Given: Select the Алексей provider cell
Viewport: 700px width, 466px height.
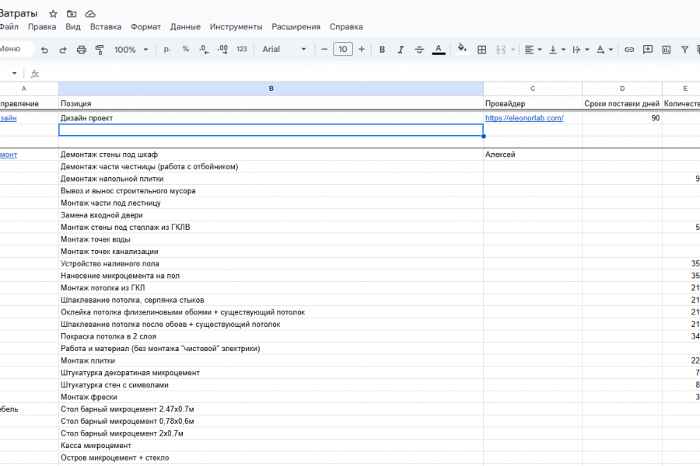Looking at the screenshot, I should 533,155.
